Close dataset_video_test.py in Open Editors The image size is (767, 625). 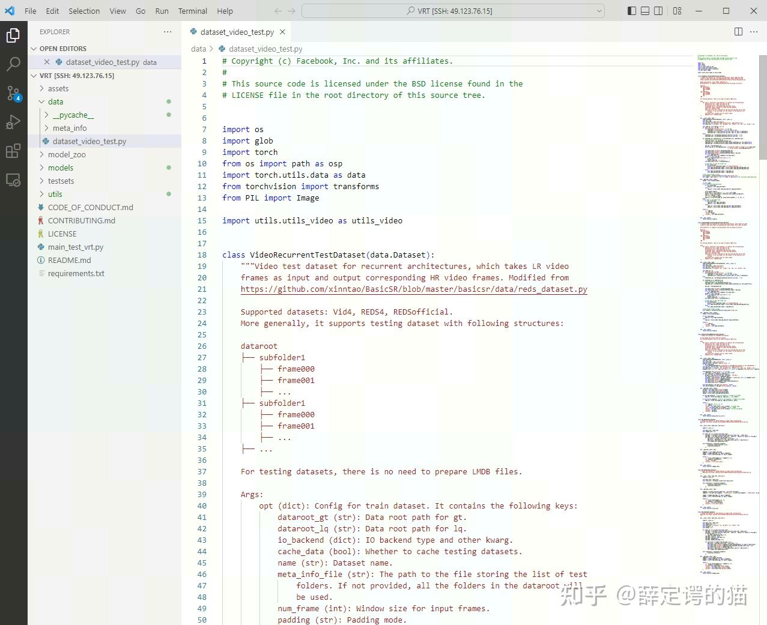(x=47, y=62)
